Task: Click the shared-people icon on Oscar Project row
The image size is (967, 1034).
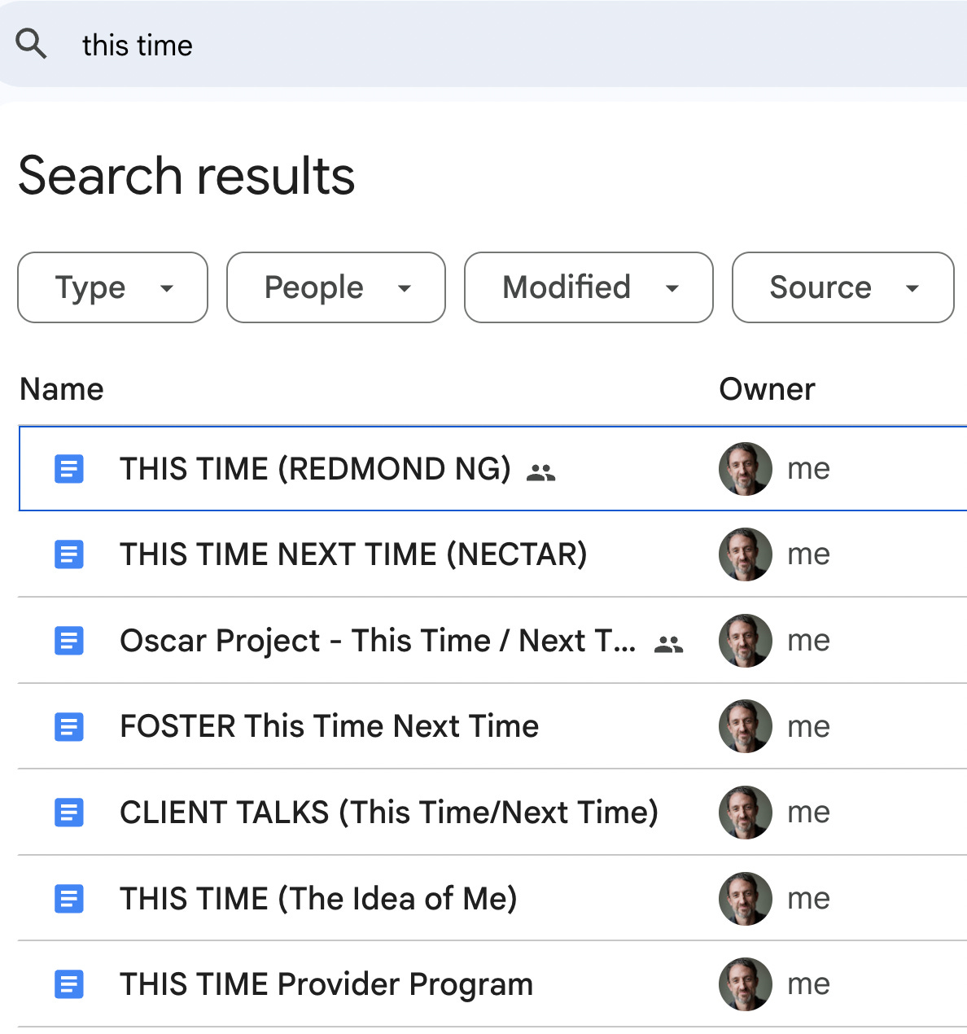Action: (668, 645)
